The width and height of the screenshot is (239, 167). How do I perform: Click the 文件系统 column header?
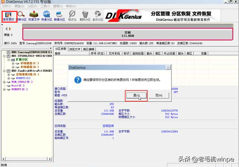point(114,53)
